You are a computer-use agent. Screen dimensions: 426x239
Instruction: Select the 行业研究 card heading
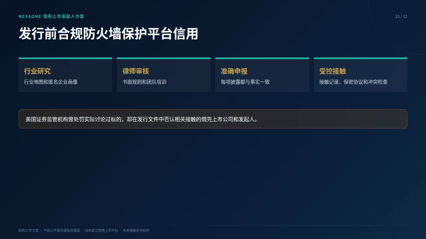37,71
